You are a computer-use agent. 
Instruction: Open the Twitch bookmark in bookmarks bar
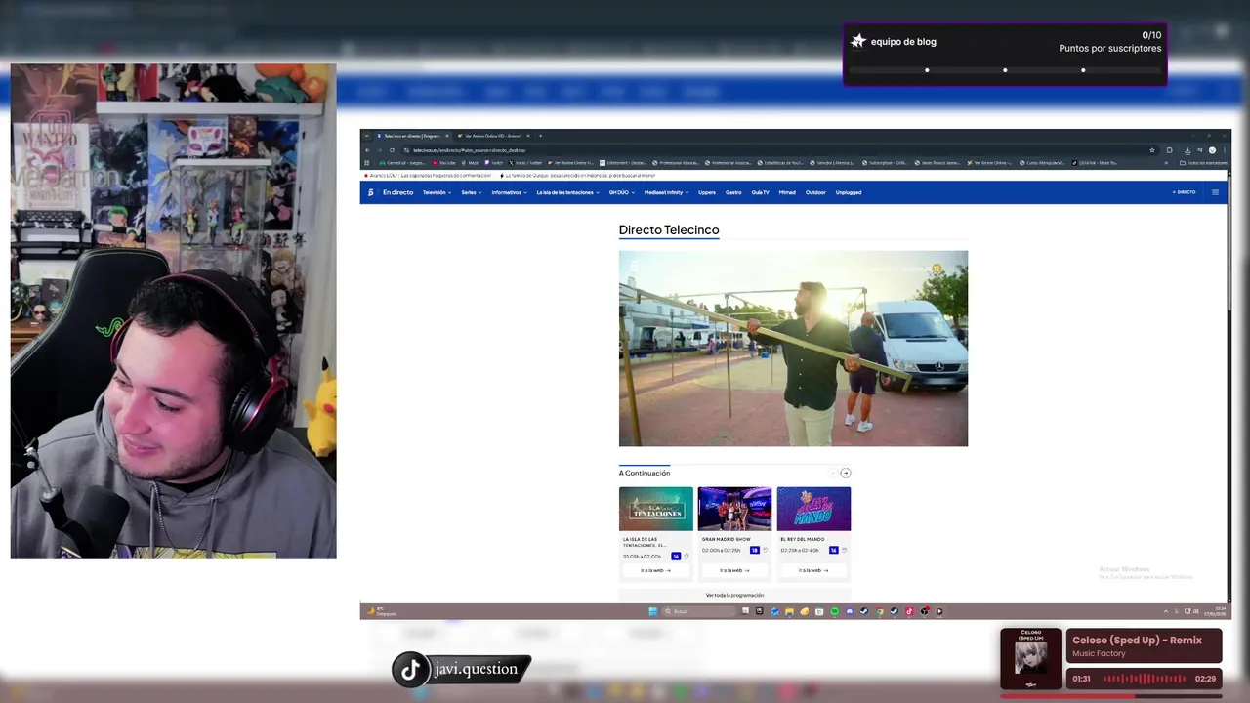click(494, 163)
